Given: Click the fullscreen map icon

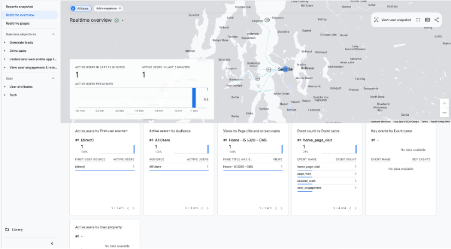Looking at the screenshot, I should 418,20.
